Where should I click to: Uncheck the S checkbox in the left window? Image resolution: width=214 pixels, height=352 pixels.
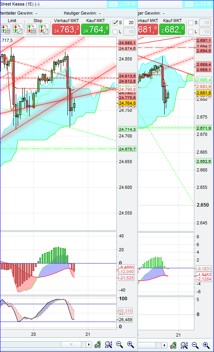point(115,23)
